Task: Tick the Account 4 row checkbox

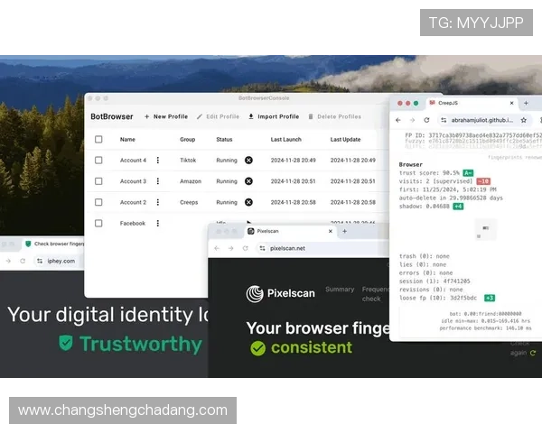Action: click(x=98, y=161)
